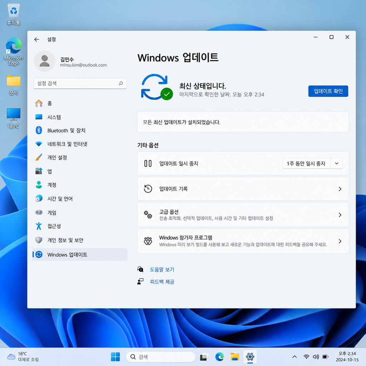Open Edge from the taskbar

click(x=219, y=357)
